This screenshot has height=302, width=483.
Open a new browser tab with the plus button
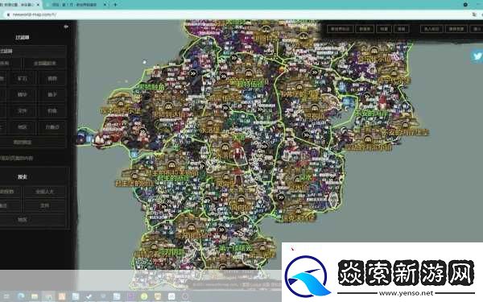tap(115, 5)
